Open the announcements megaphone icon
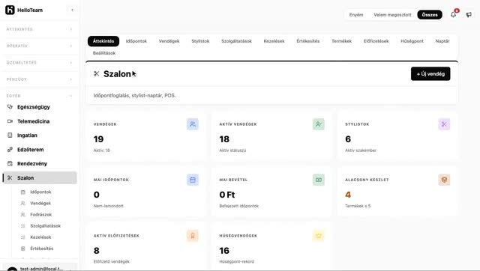This screenshot has height=271, width=480. coord(469,14)
